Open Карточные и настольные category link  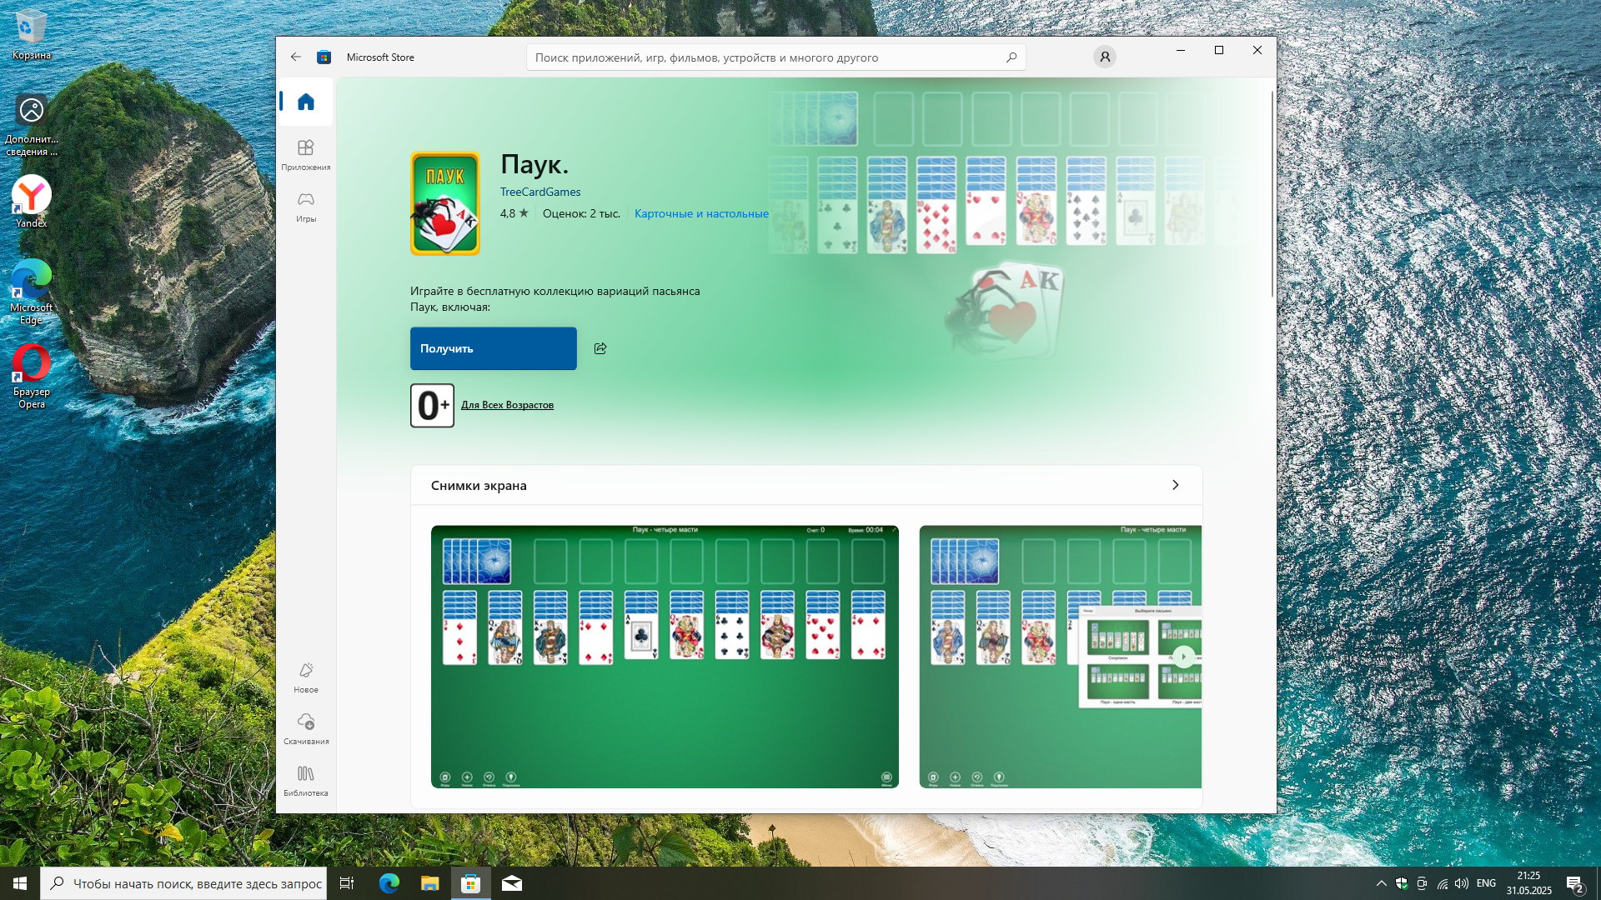701,213
